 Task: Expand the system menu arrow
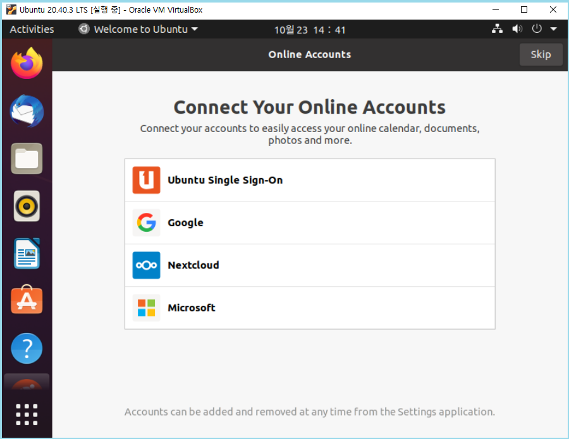pos(554,29)
